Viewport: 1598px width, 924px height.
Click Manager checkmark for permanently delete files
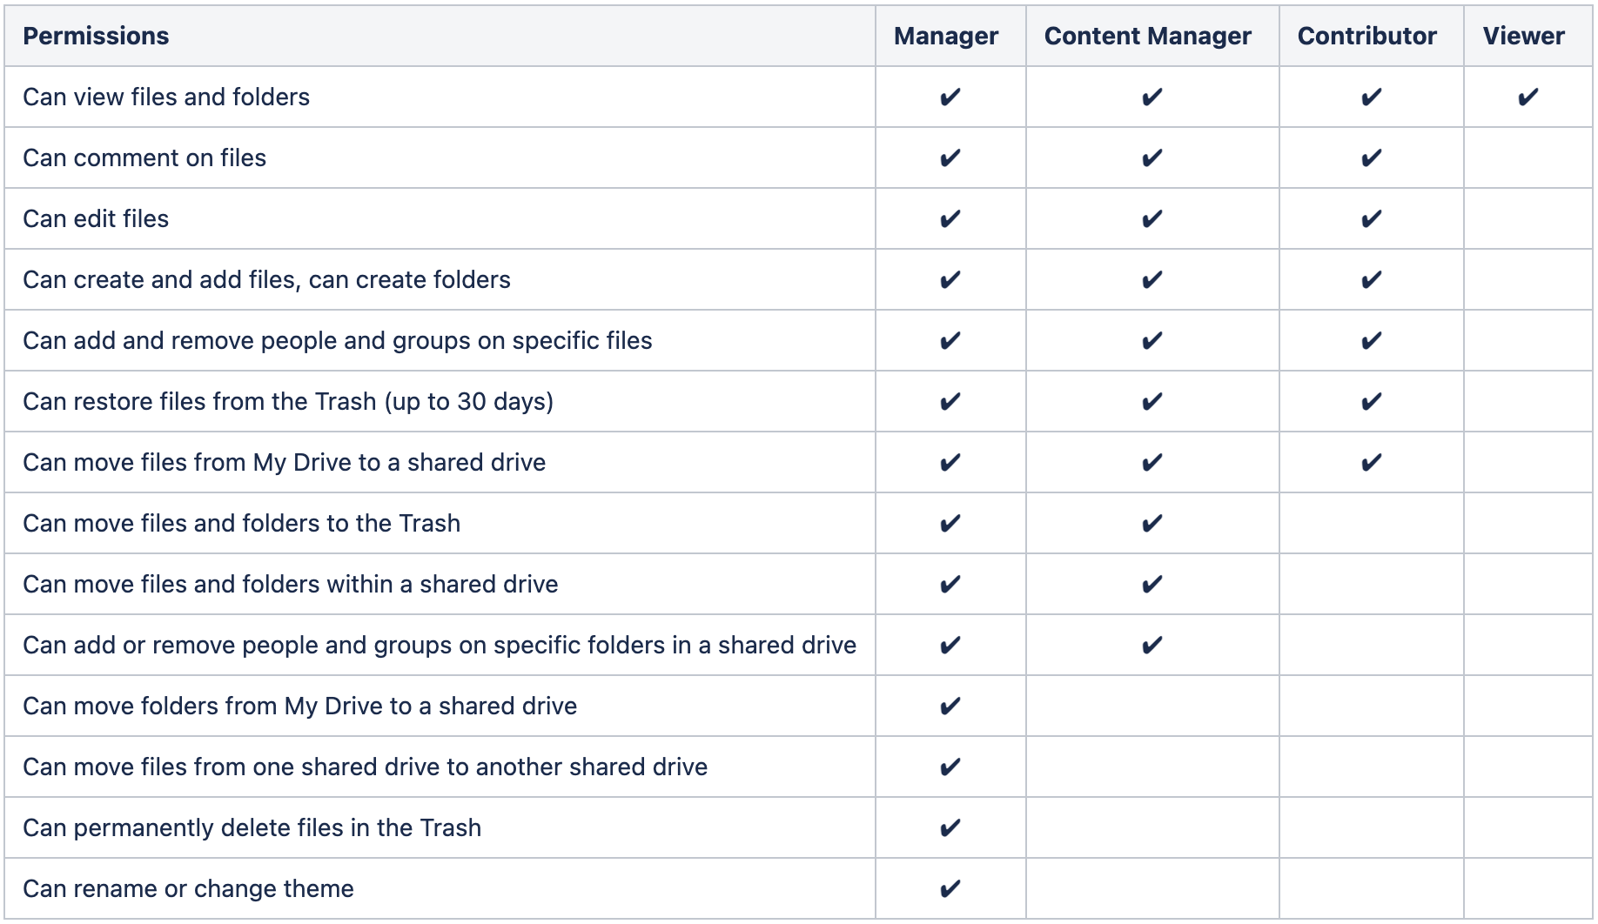coord(950,828)
